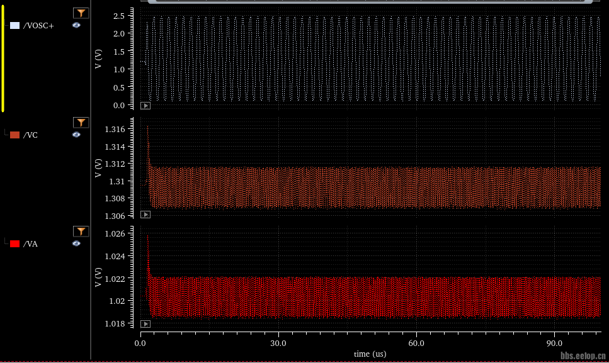609x363 pixels.
Task: Click the 1.022 value on VA axis
Action: pos(115,279)
